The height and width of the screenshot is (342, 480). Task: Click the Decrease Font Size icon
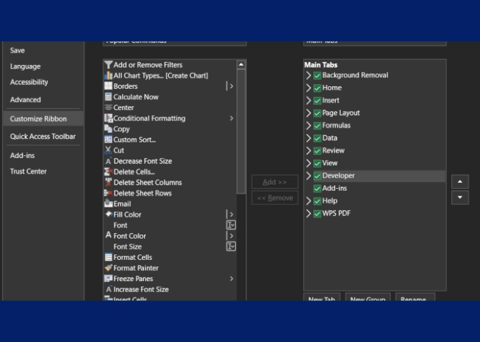pyautogui.click(x=108, y=161)
